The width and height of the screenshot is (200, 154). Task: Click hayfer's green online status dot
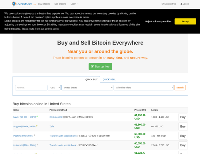point(37,116)
